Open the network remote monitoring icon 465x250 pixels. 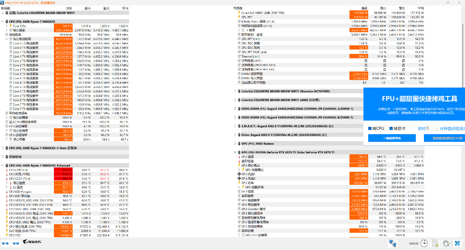coord(393,243)
